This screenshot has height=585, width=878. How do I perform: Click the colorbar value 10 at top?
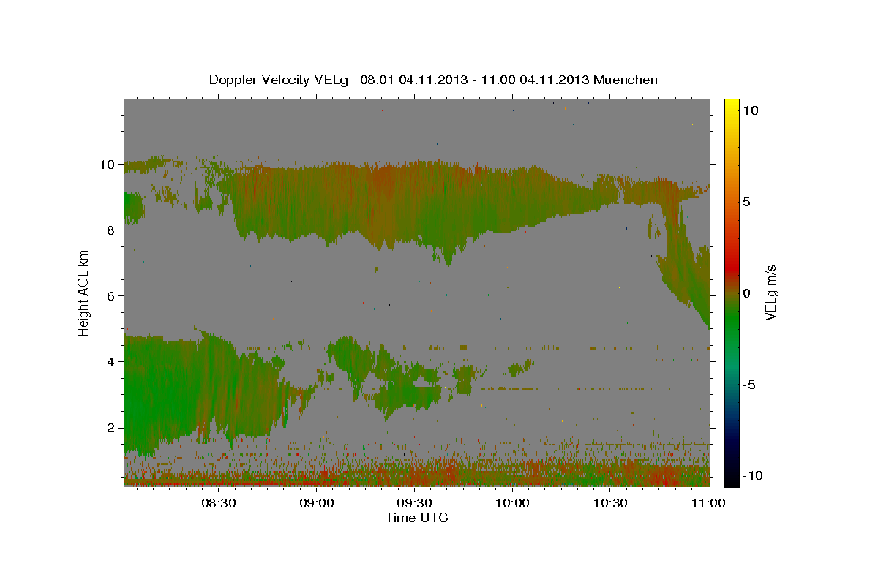tap(751, 110)
